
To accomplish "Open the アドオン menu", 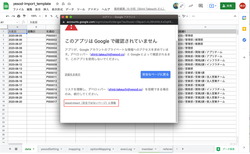I will point(93,9).
